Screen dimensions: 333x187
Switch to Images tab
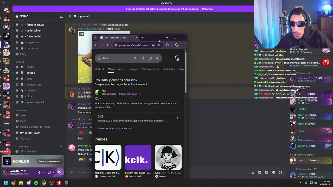coord(134,69)
